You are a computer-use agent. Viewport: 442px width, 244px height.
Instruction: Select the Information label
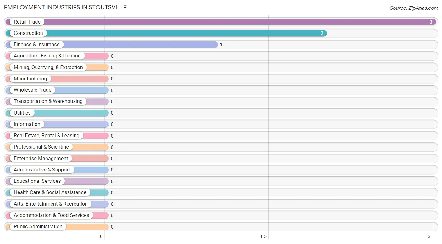coord(27,124)
